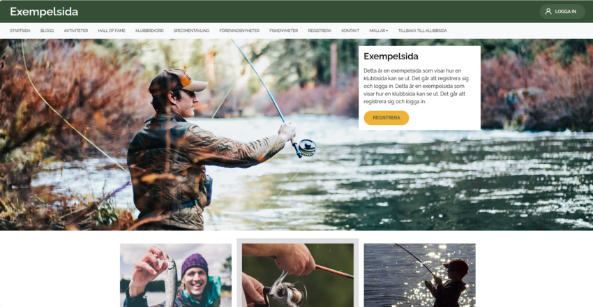593x307 pixels.
Task: Click the Tillbaka till klubbsida link
Action: coord(423,31)
